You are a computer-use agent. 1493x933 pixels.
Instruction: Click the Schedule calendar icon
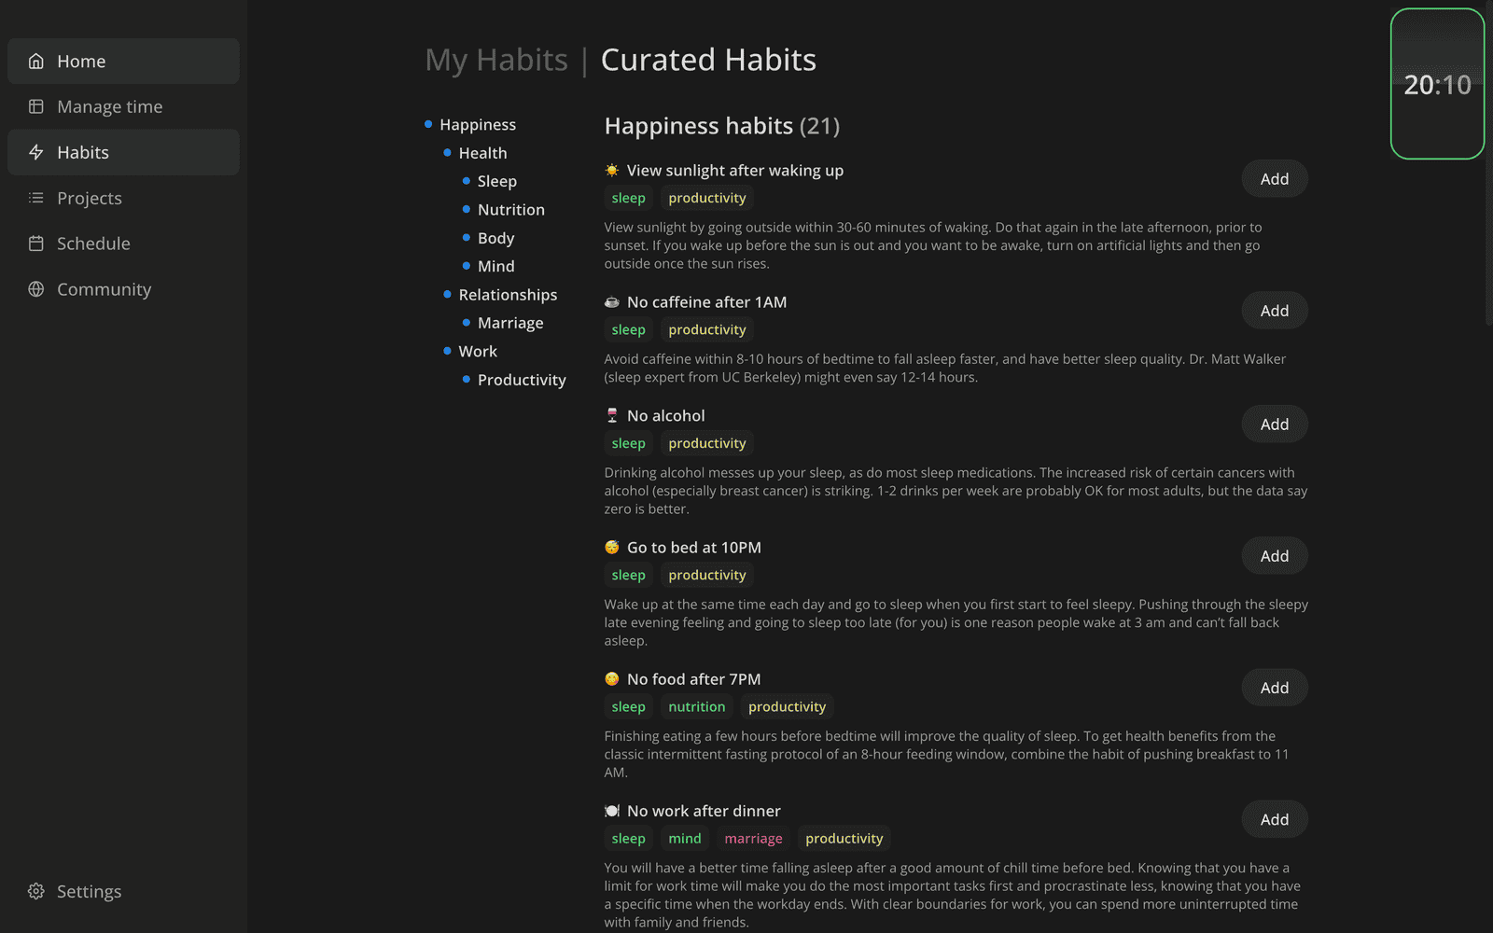click(36, 244)
